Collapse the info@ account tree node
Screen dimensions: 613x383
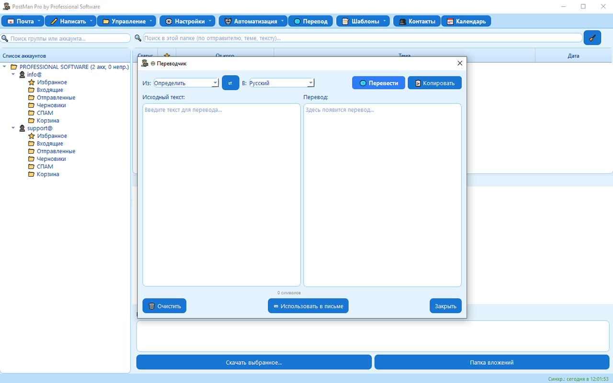tap(13, 75)
